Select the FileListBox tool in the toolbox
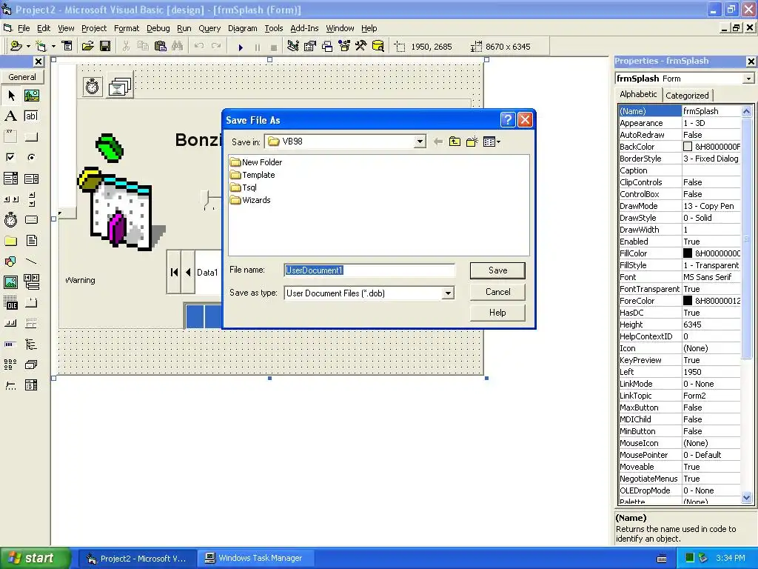758x569 pixels. tap(31, 241)
